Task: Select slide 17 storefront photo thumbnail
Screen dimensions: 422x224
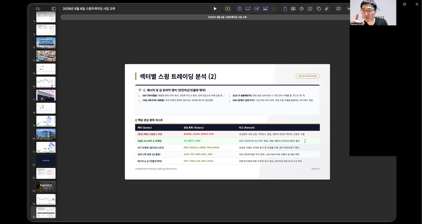Action: 46,95
